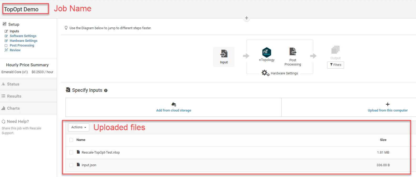Go to Software Settings step
416x177 pixels.
(x=23, y=36)
